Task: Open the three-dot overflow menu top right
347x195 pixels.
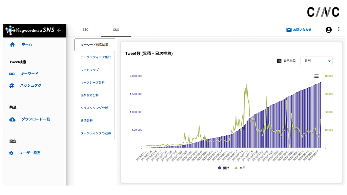Action: point(339,29)
